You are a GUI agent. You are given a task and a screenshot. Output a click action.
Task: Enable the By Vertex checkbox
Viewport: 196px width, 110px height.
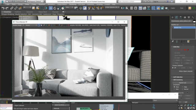174,53
